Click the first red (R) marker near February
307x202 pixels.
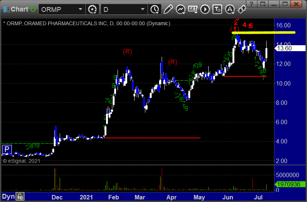128,52
